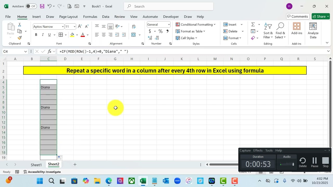Image resolution: width=333 pixels, height=187 pixels.
Task: Click the Paste clipboard icon
Action: [11, 27]
